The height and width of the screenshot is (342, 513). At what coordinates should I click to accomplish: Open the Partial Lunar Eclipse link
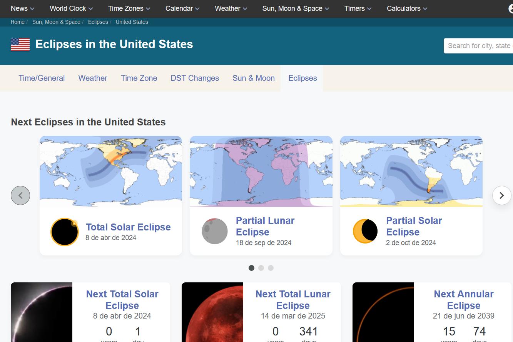[265, 226]
